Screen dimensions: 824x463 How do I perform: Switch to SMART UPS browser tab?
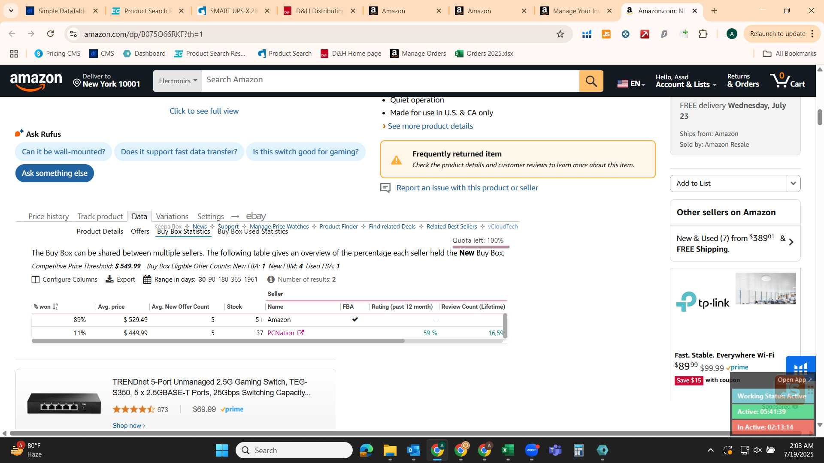pyautogui.click(x=234, y=11)
